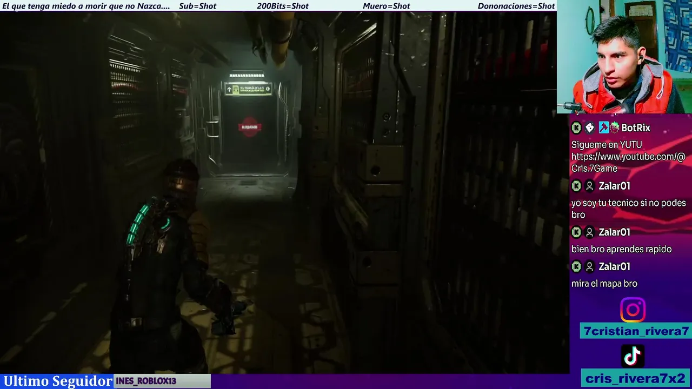The image size is (692, 389).
Task: Open Zalar01 username above 'yo soy tu tecnico'
Action: click(x=614, y=186)
